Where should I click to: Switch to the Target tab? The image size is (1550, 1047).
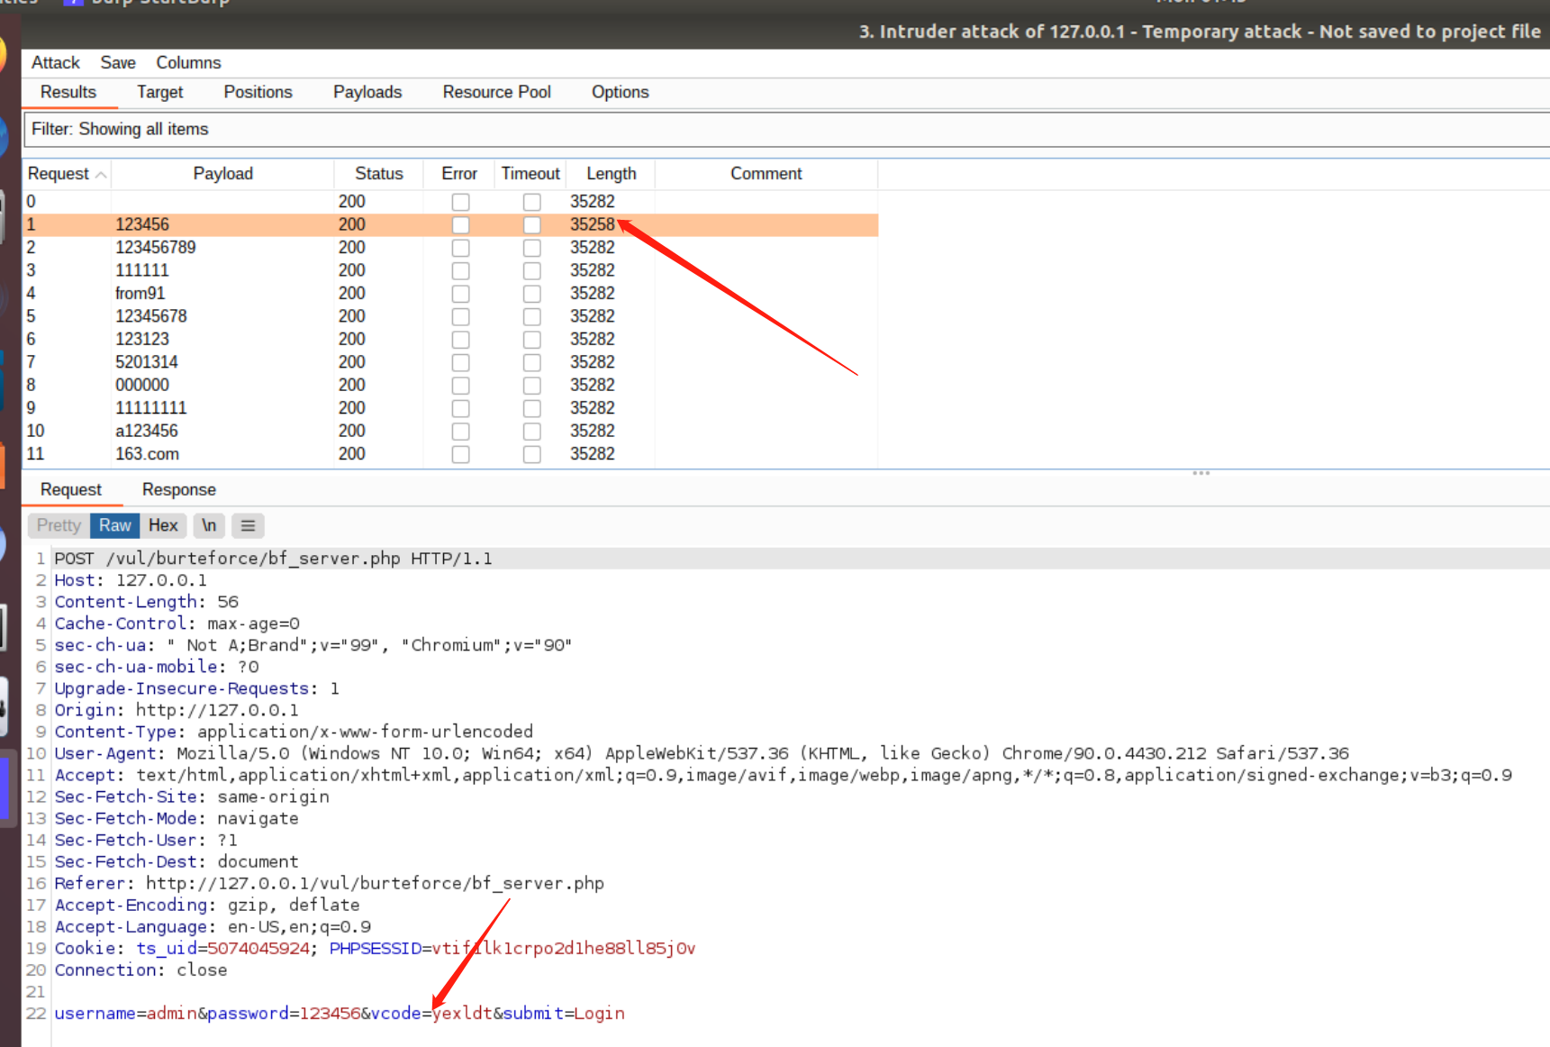point(159,92)
